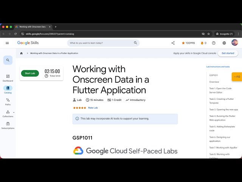Click the browser address bar URL
The height and width of the screenshot is (182, 242).
point(50,34)
